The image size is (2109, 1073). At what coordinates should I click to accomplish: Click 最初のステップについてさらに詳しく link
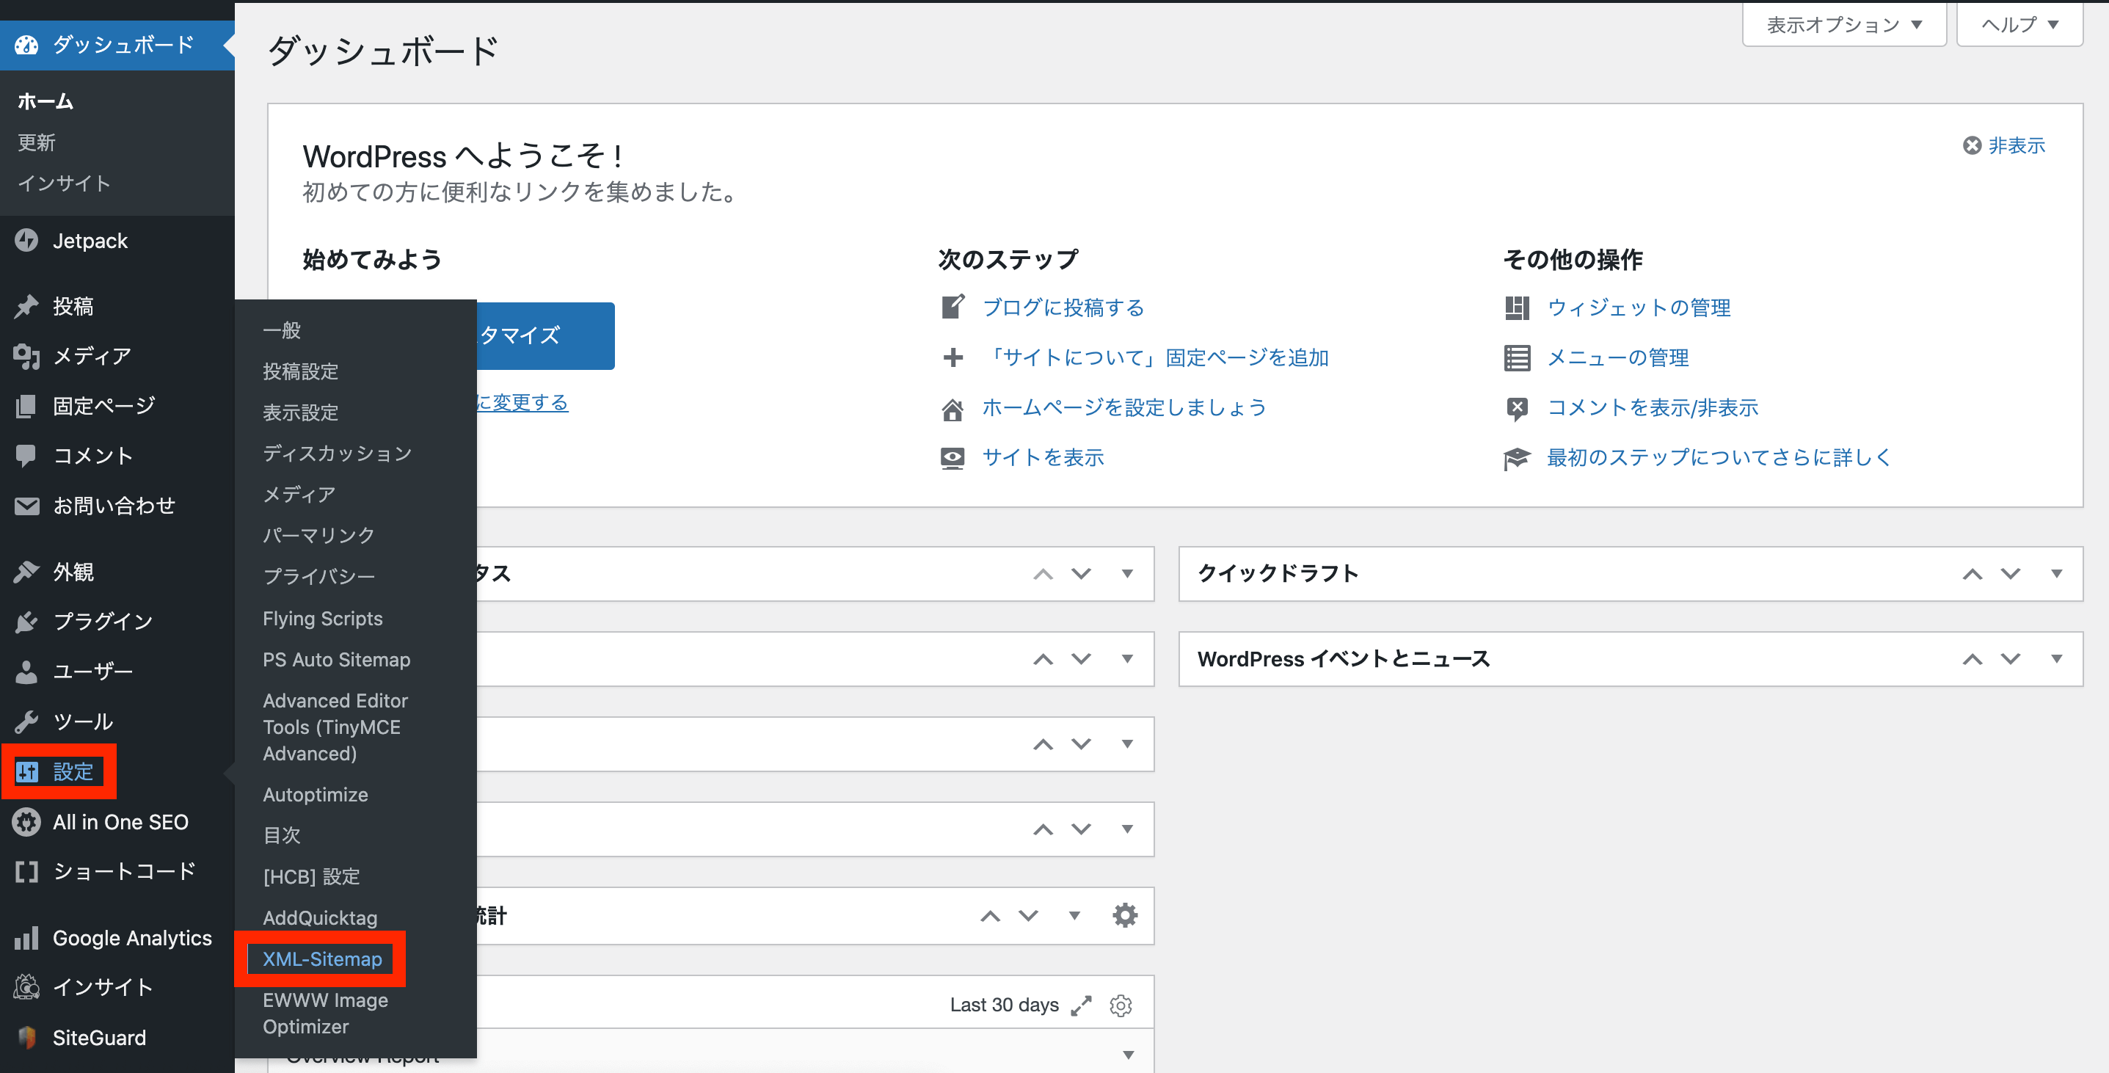click(x=1719, y=457)
